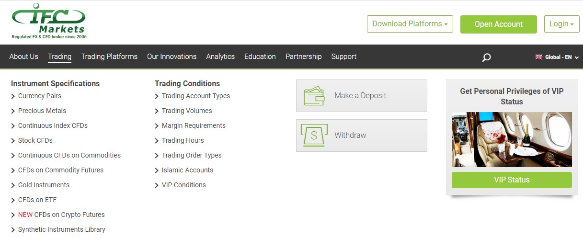
Task: Open the Currency Pairs link
Action: [40, 96]
